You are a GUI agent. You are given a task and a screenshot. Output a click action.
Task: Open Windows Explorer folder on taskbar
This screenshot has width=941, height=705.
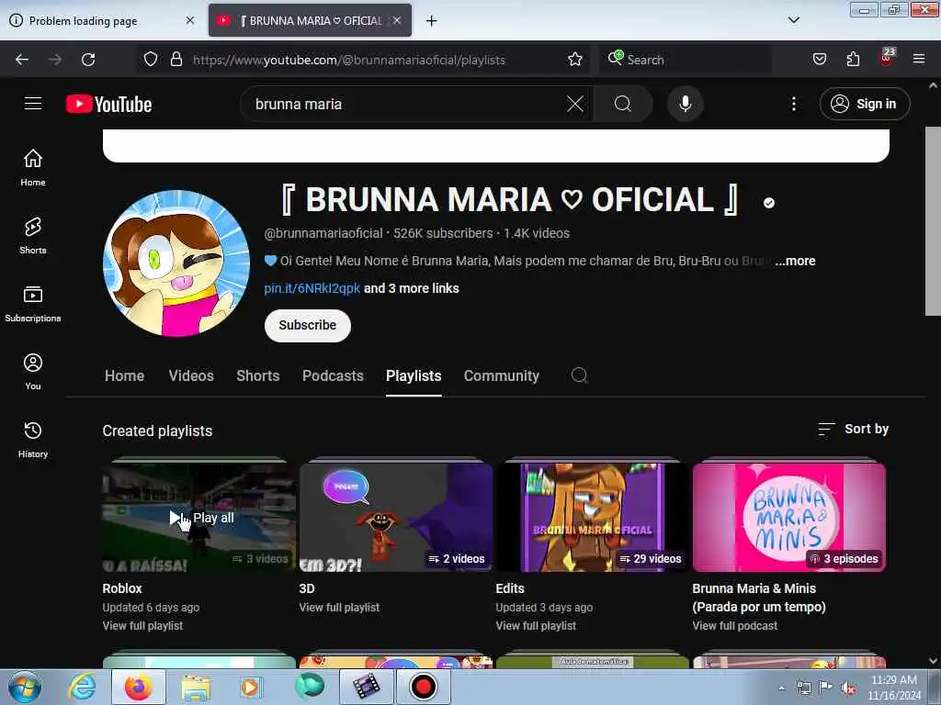click(x=196, y=687)
